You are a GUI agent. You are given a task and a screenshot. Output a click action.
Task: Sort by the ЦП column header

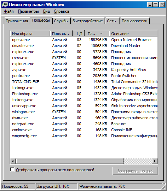[x=79, y=34]
